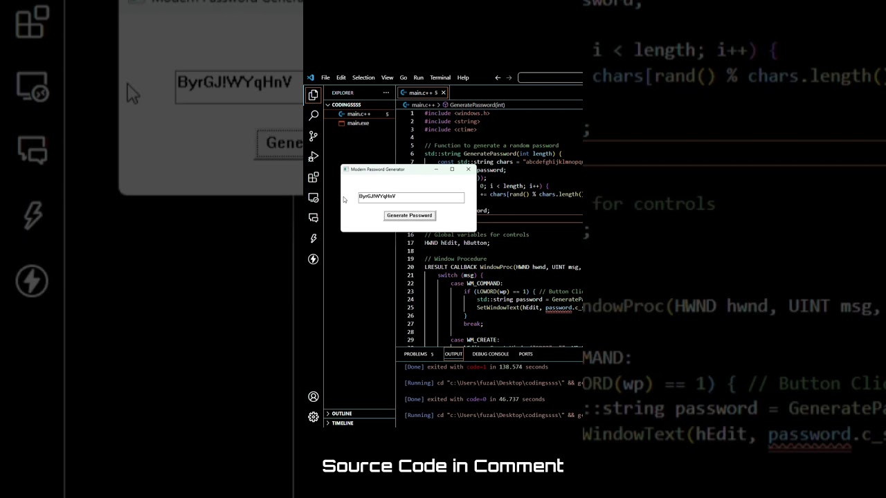Maximize the Modern Password Generator window

tap(452, 169)
